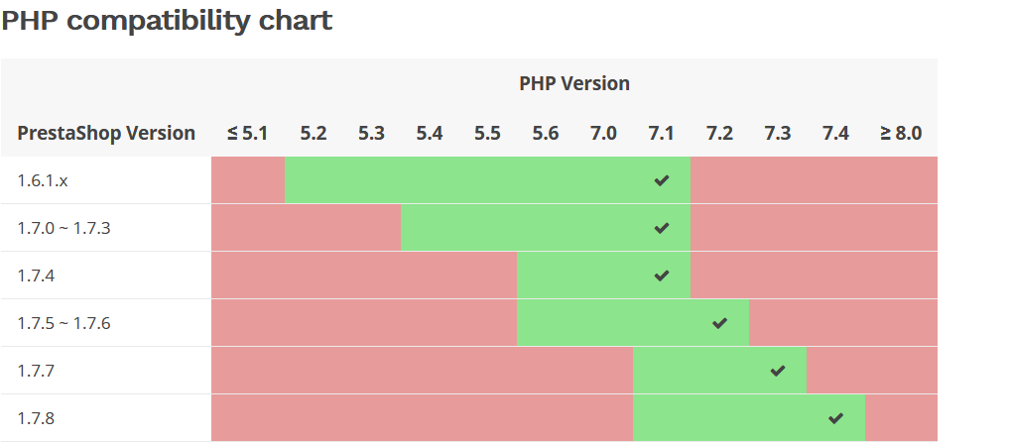Click the 1.7.8 row label

(x=36, y=418)
